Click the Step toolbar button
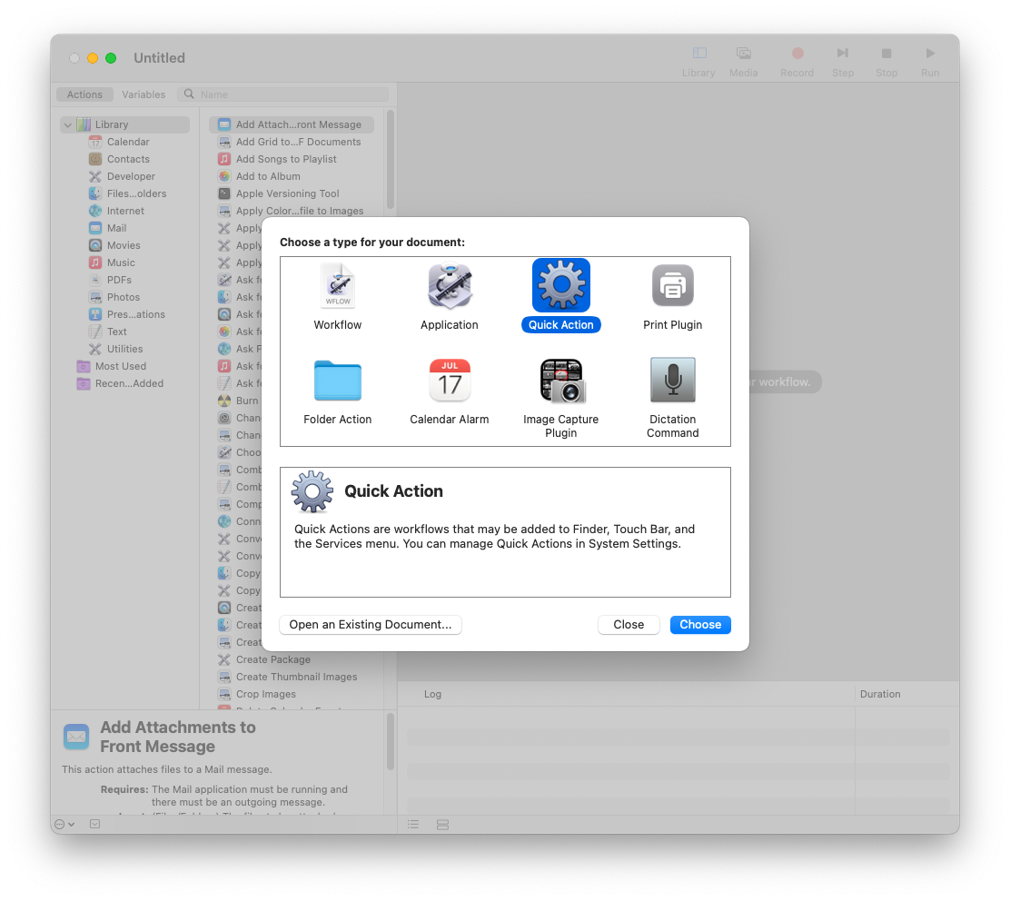Viewport: 1010px width, 901px height. 843,62
